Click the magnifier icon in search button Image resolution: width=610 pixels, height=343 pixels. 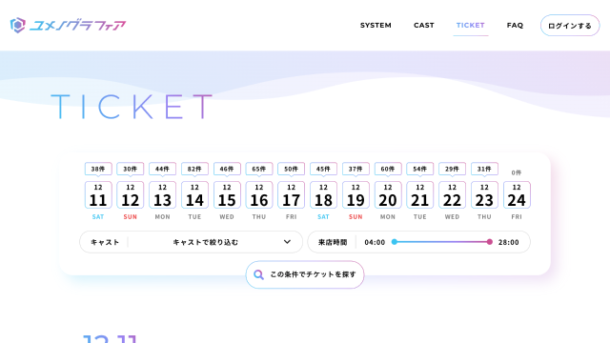(258, 275)
